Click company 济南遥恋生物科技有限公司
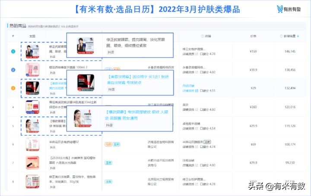This screenshot has width=311, height=196. [x=161, y=144]
